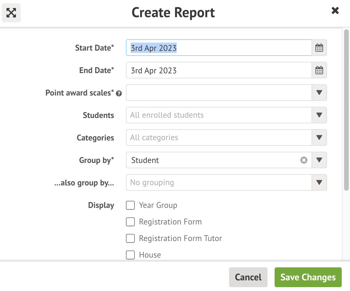The image size is (350, 291).
Task: Click the dialog's vertical scrollbar
Action: point(346,109)
